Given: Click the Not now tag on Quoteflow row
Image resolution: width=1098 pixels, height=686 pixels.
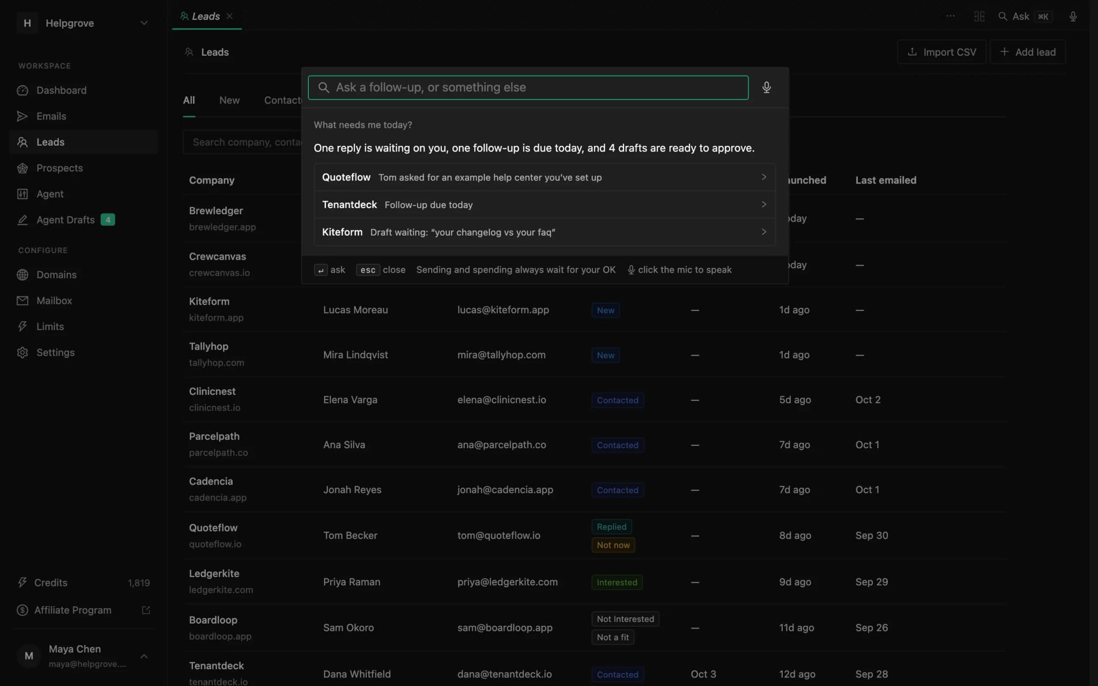Looking at the screenshot, I should click(x=613, y=545).
